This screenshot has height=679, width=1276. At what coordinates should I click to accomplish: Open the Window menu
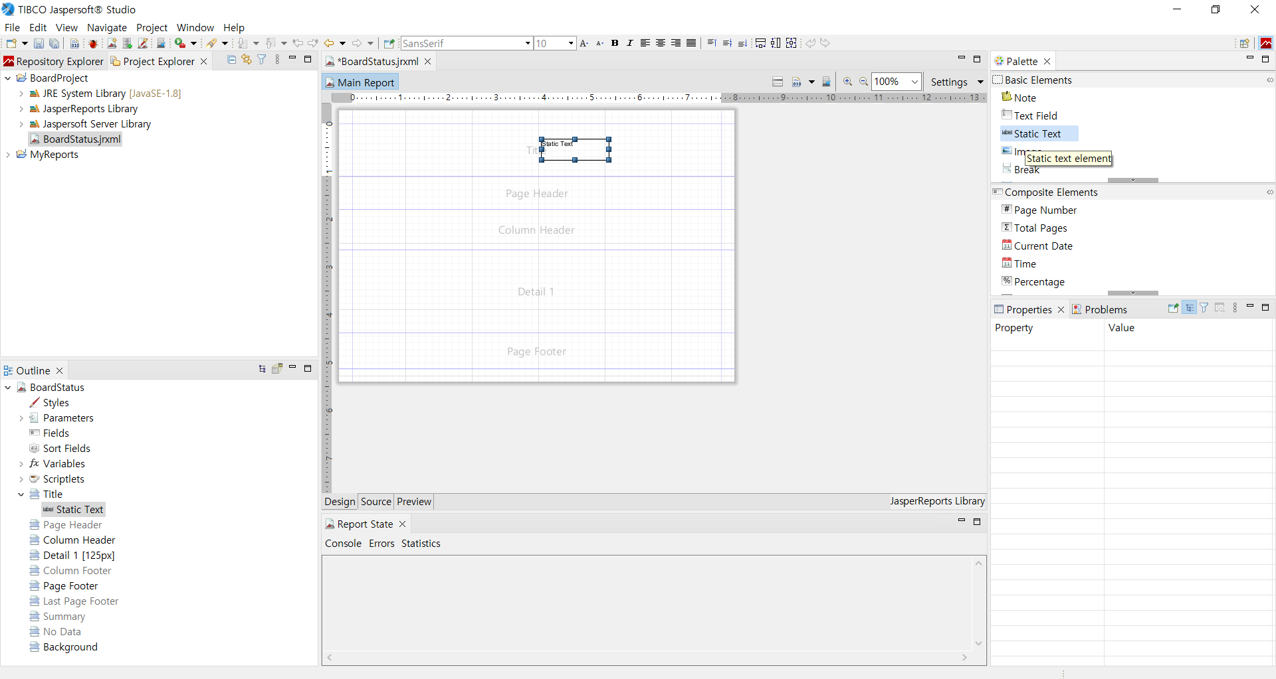click(195, 28)
